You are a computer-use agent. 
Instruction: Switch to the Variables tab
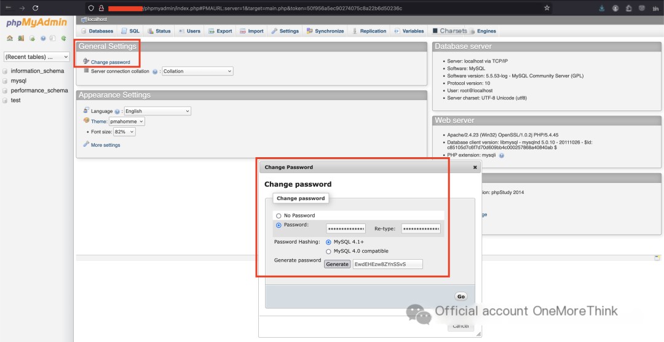click(409, 31)
